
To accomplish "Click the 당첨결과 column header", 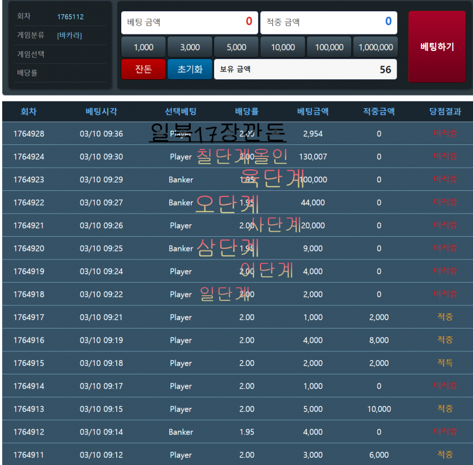I will tap(445, 112).
